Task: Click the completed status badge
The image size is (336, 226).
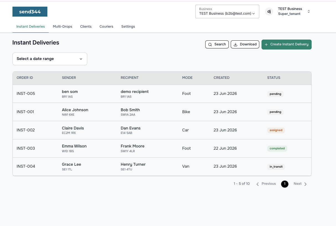Action: coord(277,149)
